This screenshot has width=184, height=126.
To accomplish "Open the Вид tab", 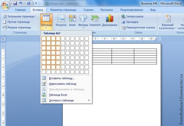I will point(153,10).
